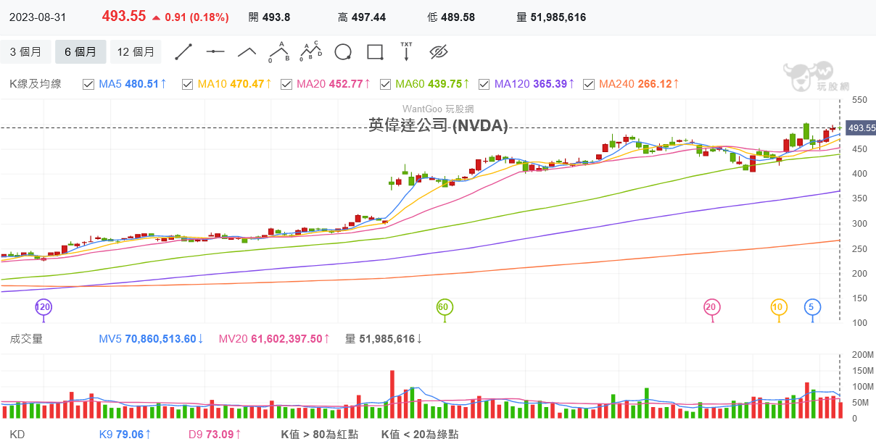Viewport: 876px width, 444px height.
Task: Click the K值 < 20為綠點 legend
Action: point(420,435)
